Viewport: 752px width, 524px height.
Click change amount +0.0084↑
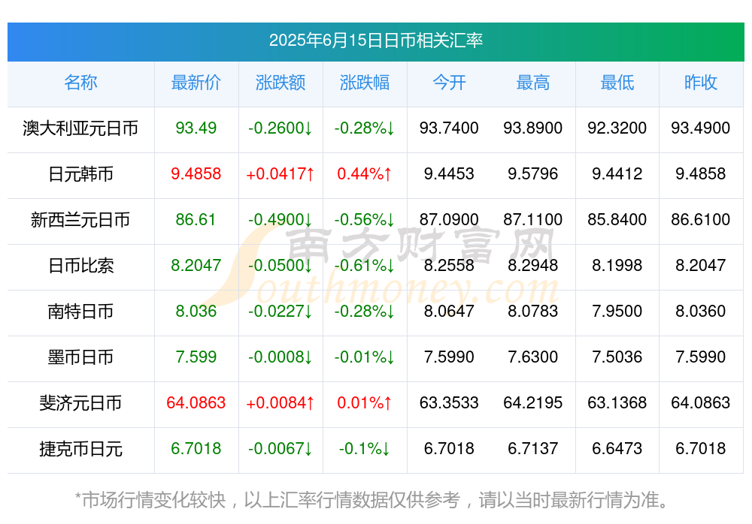point(280,402)
